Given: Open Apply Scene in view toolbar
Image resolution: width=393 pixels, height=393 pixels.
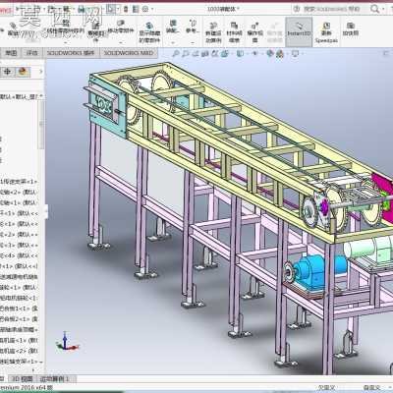Looking at the screenshot, I should pyautogui.click(x=280, y=53).
